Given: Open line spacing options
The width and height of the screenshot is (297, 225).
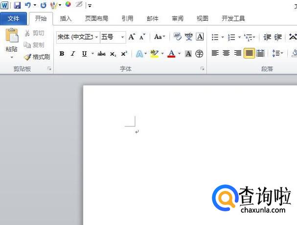Looking at the screenshot, I should (277, 53).
